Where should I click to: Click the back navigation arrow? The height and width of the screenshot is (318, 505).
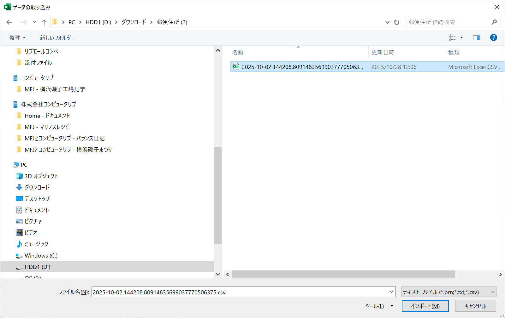[9, 22]
